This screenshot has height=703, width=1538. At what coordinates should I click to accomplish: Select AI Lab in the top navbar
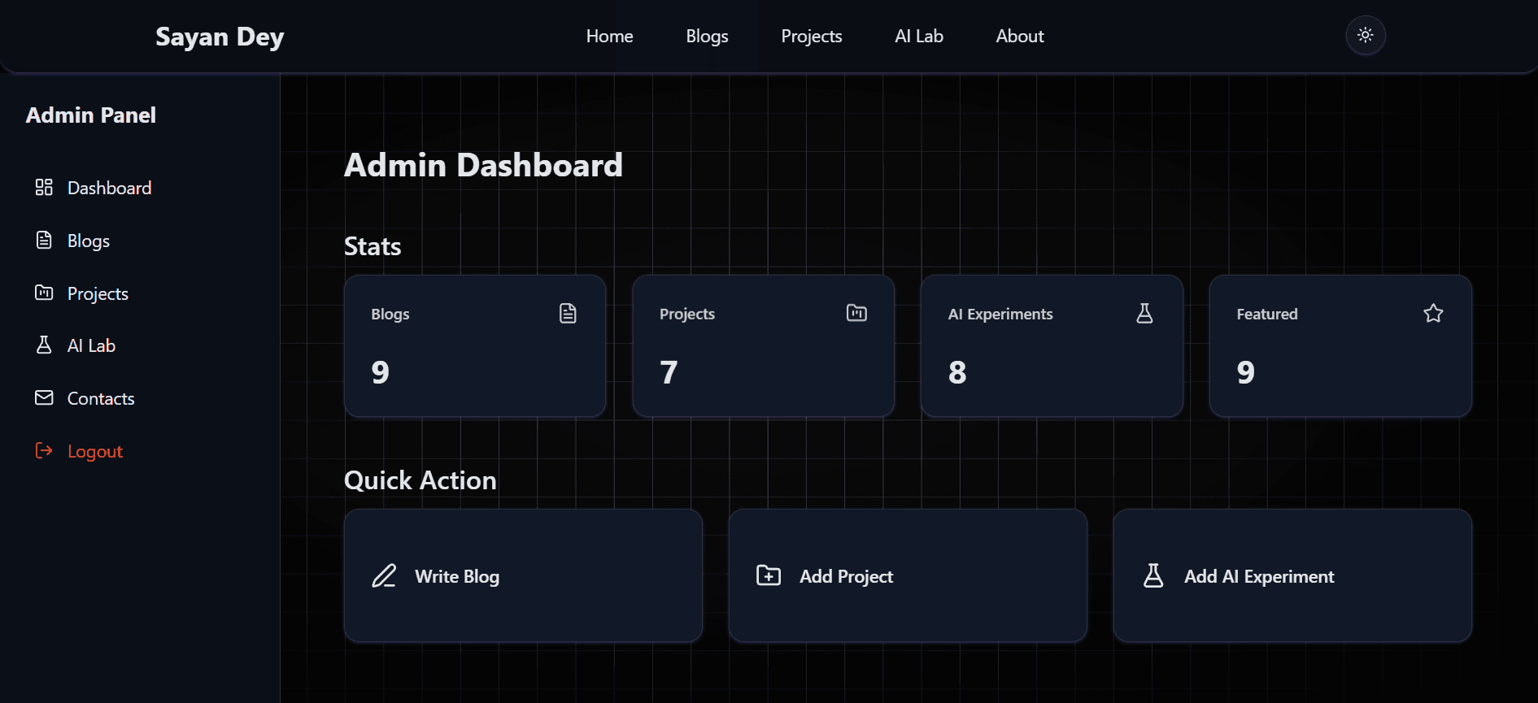pyautogui.click(x=919, y=37)
